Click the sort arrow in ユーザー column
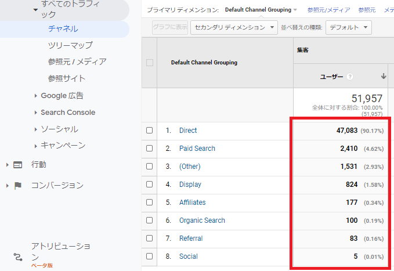Screen dimensions: 394x271 (x=384, y=77)
